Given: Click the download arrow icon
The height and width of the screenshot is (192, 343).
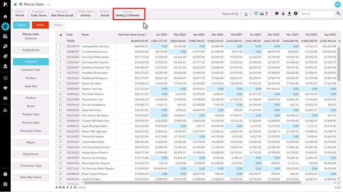Looking at the screenshot, I should click(289, 13).
